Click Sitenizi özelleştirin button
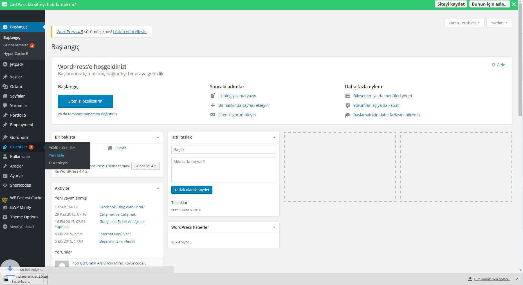The image size is (523, 285). pos(85,101)
